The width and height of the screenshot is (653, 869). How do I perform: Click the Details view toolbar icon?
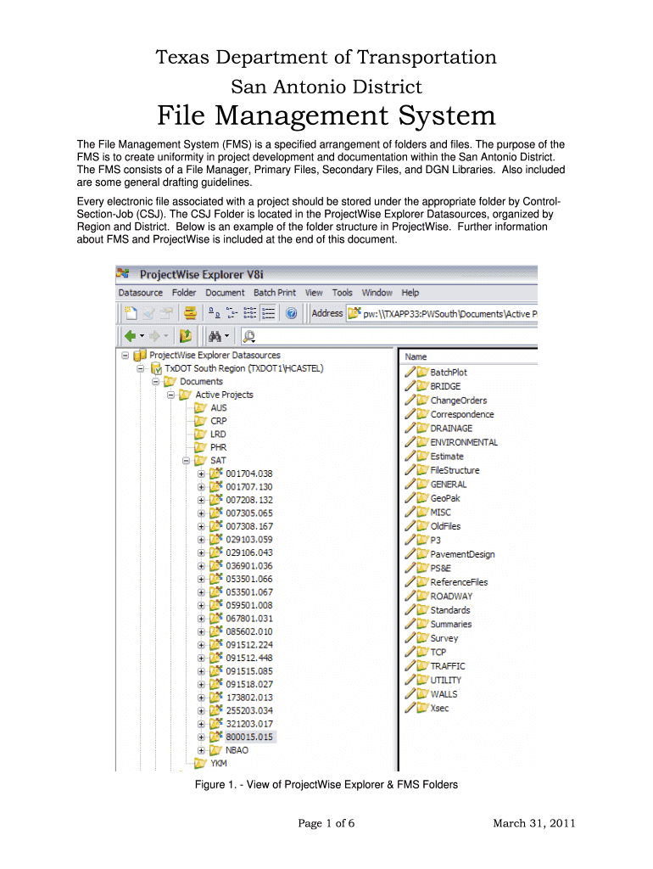point(268,313)
